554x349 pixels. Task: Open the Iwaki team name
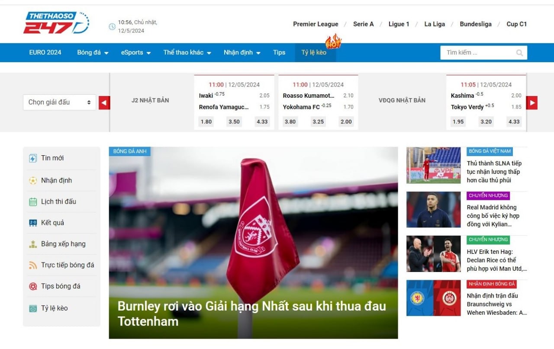206,96
